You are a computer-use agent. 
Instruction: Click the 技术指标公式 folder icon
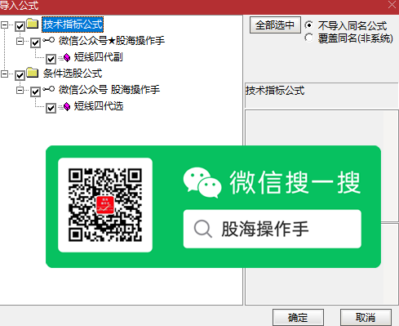pyautogui.click(x=33, y=24)
